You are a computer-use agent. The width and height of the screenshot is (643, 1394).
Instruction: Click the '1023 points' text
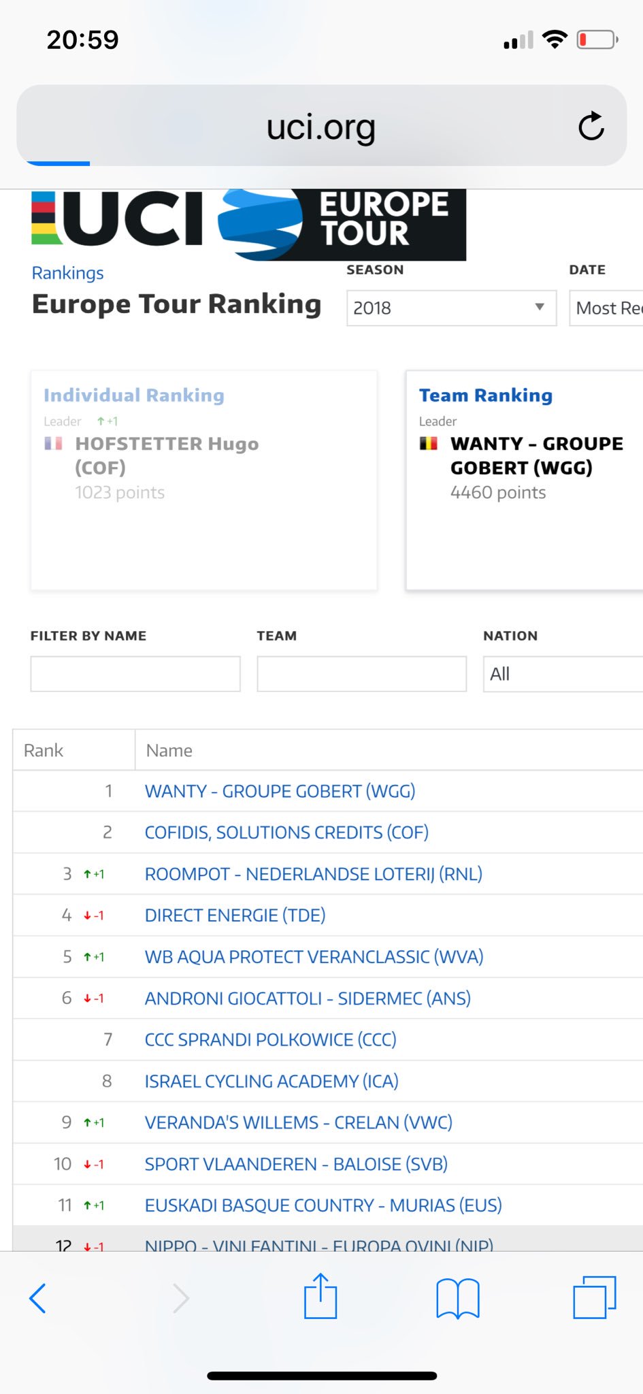coord(120,492)
